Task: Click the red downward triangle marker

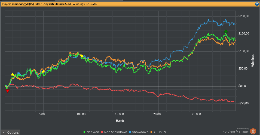Action: coord(7,91)
